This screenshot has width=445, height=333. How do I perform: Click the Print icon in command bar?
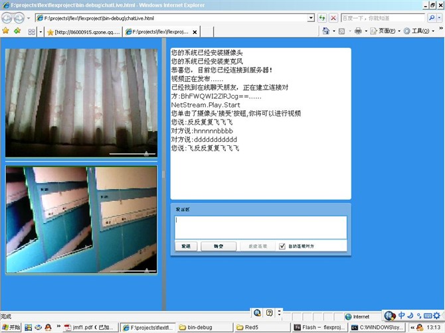[358, 31]
